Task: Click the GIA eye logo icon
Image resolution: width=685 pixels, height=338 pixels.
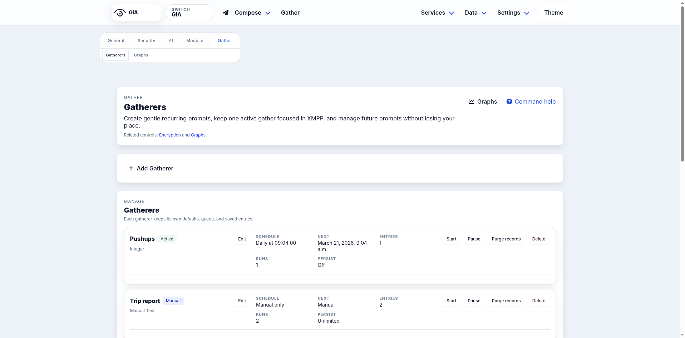Action: click(x=120, y=13)
